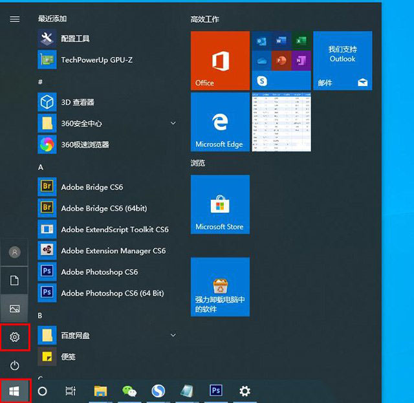414x403 pixels.
Task: Open TechPowerUp GPU-Z
Action: 105,60
